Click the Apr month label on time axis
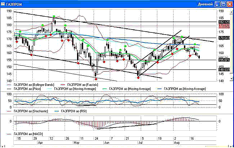The image size is (234, 148). (40, 143)
